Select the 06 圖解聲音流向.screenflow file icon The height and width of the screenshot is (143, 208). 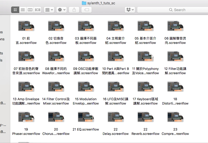[x=175, y=26]
